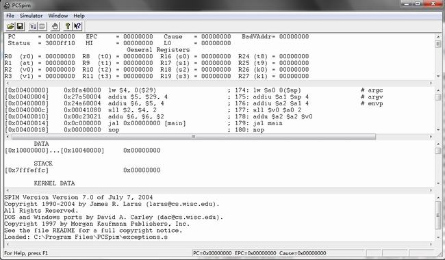Click the Status register value 3000ff10
Viewport: 445px width, 260px height.
tap(60, 43)
